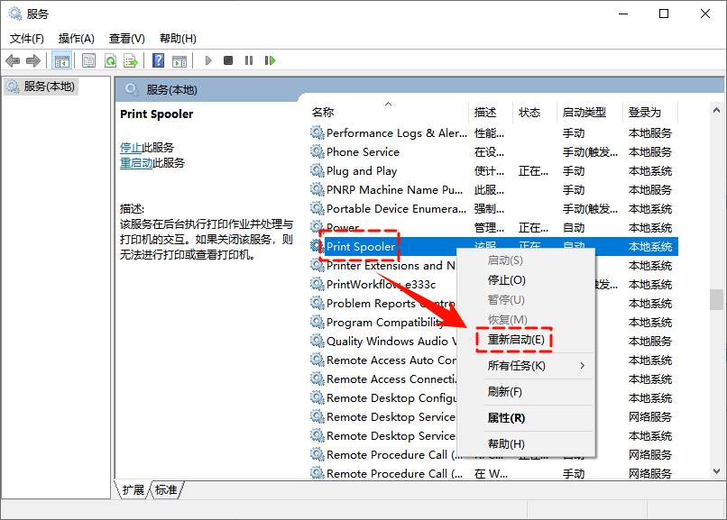Click the Export list toolbar icon
Image resolution: width=727 pixels, height=520 pixels.
(x=131, y=60)
